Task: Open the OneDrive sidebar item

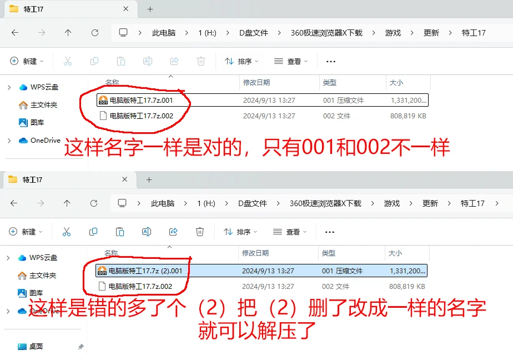Action: click(44, 141)
